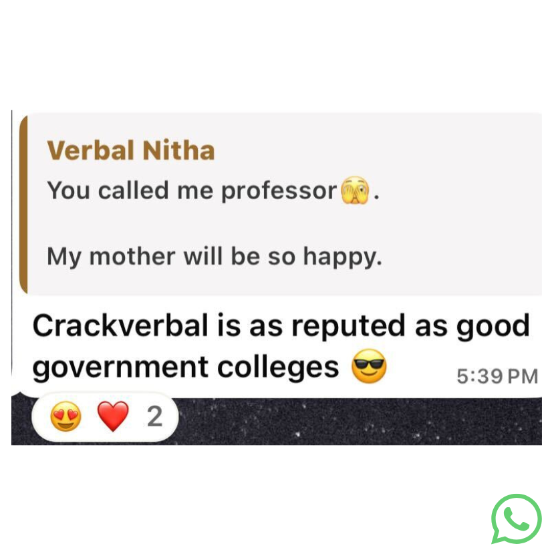Click the WhatsApp logo icon
This screenshot has height=556, width=556.
[516, 518]
